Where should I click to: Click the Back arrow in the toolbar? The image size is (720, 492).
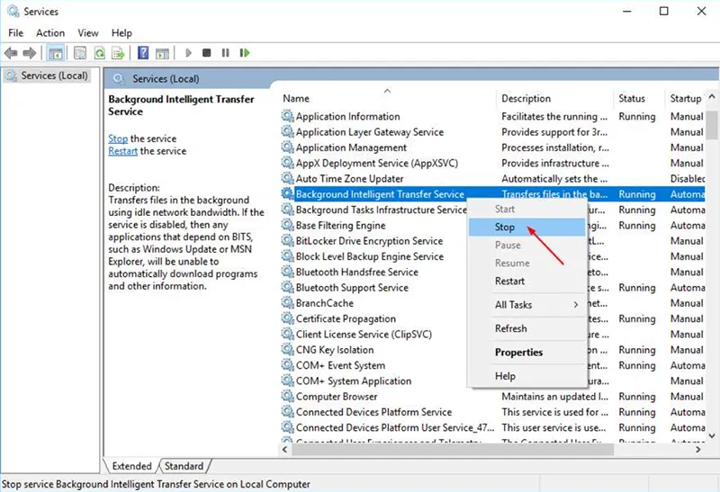(x=12, y=53)
